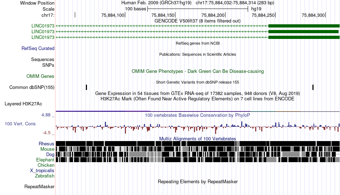
Task: Click the left dbSNP variant marker
Action: pos(86,87)
